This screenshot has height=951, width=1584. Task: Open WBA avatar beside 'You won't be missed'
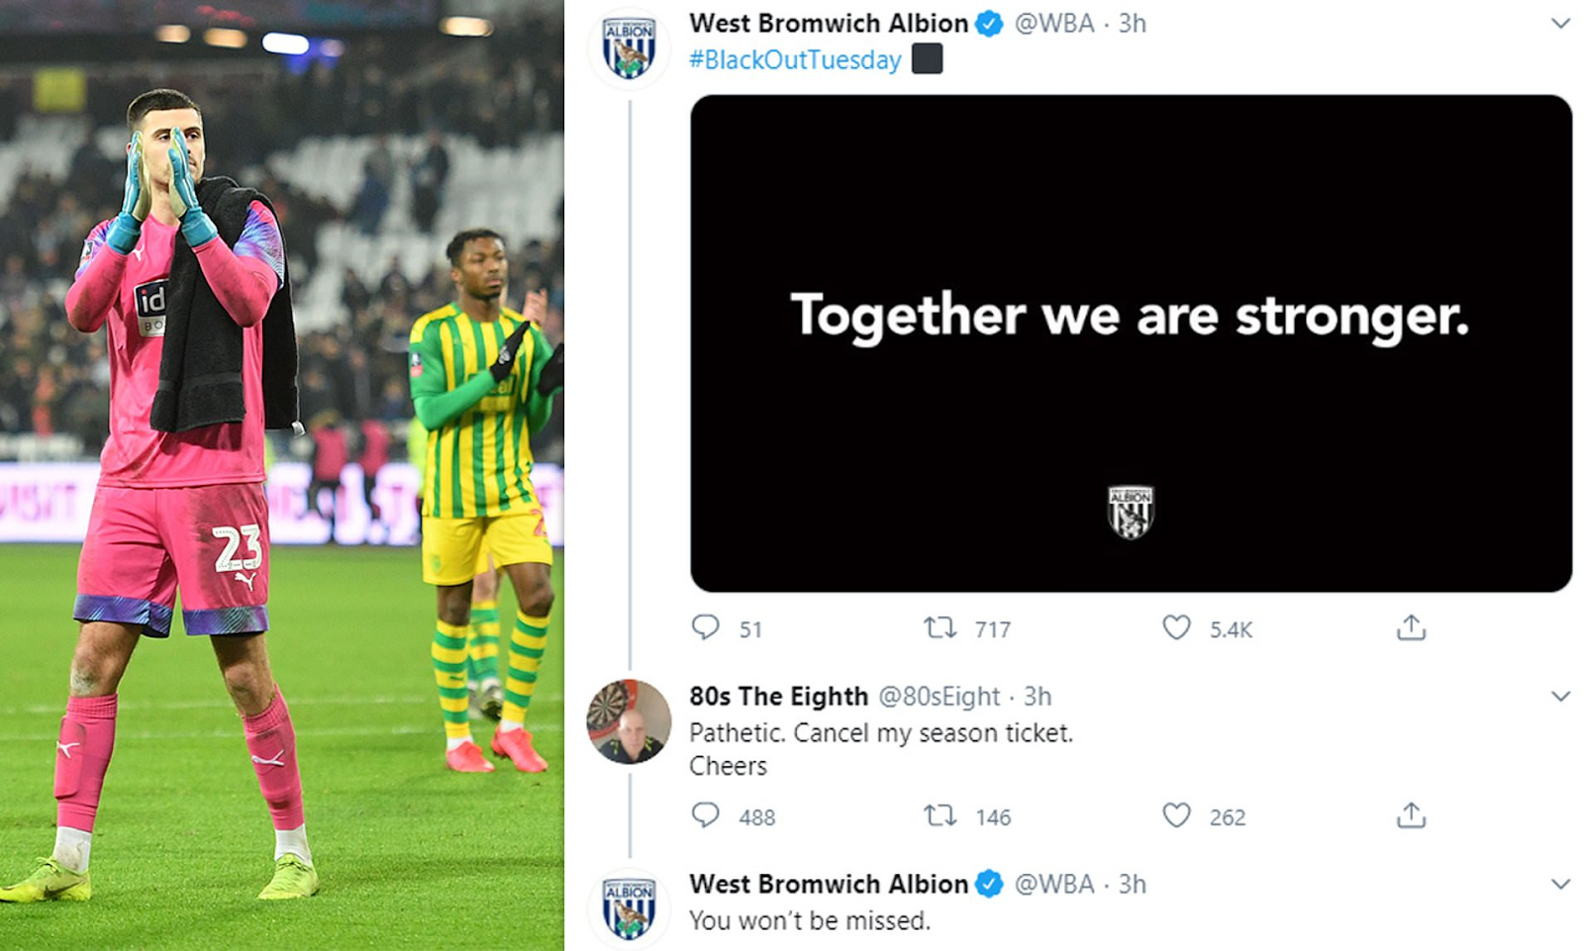630,907
